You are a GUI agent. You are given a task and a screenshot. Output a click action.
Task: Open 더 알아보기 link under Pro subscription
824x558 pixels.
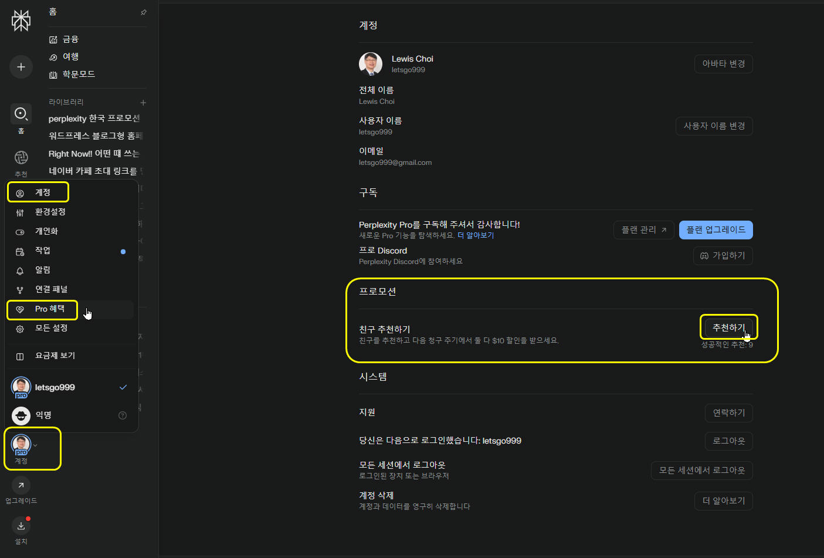point(476,235)
